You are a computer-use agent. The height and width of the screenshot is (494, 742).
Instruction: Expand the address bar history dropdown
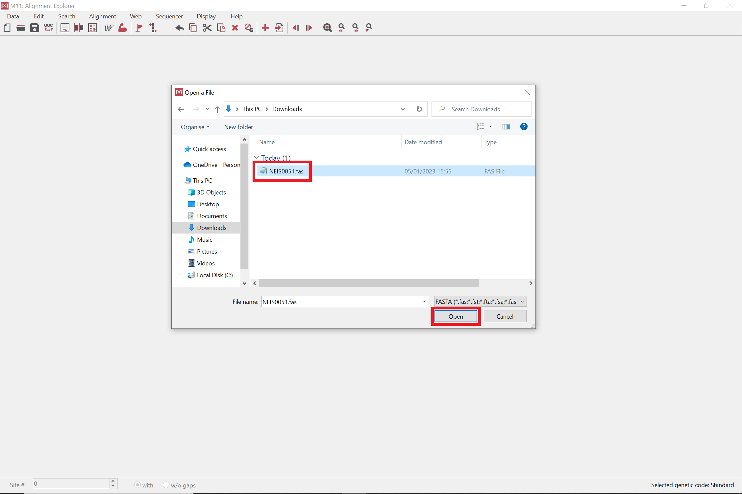point(403,109)
